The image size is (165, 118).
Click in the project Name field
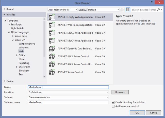coord(68,87)
